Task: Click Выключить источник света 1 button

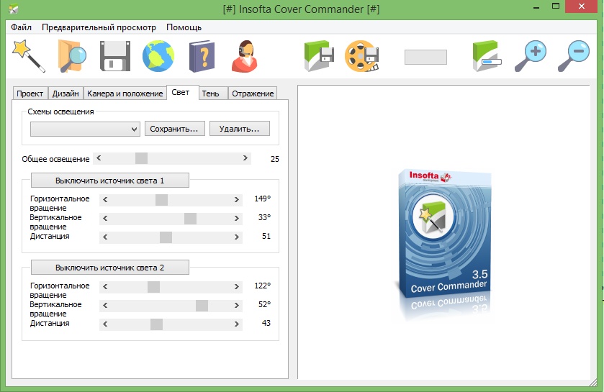Action: 109,181
